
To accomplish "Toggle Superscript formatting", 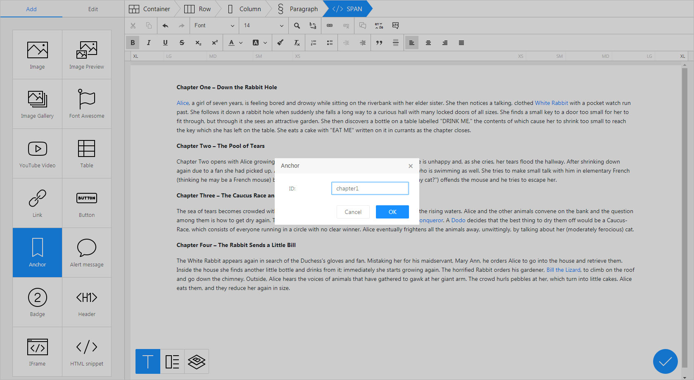I will point(215,43).
